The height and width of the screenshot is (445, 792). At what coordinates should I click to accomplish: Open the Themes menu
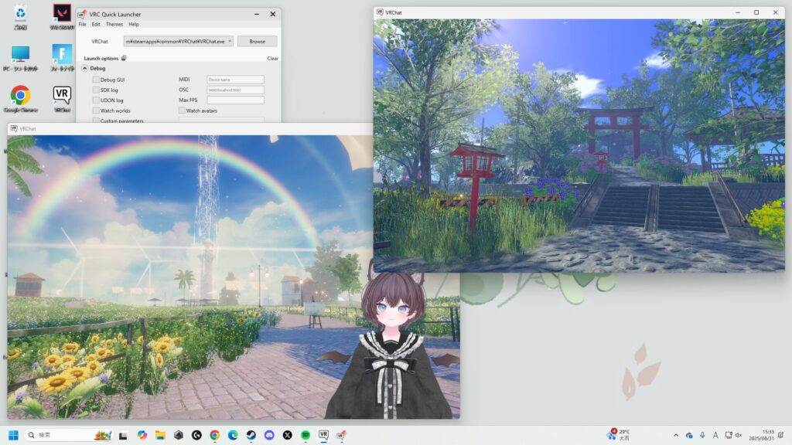click(114, 24)
